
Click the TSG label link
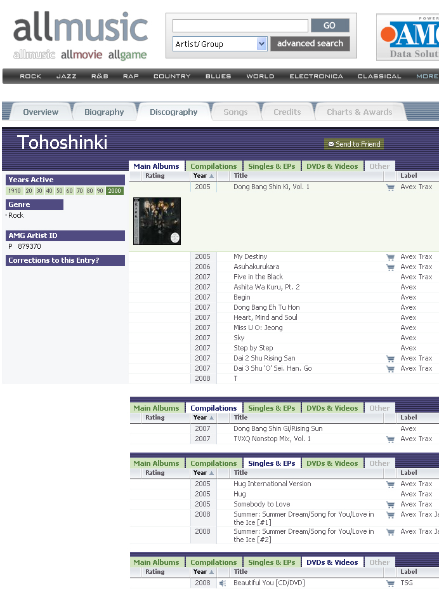(x=407, y=583)
